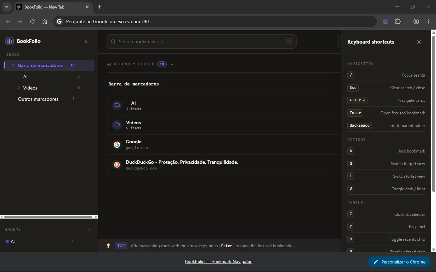Click the Open focused bookmark row

coord(386,113)
